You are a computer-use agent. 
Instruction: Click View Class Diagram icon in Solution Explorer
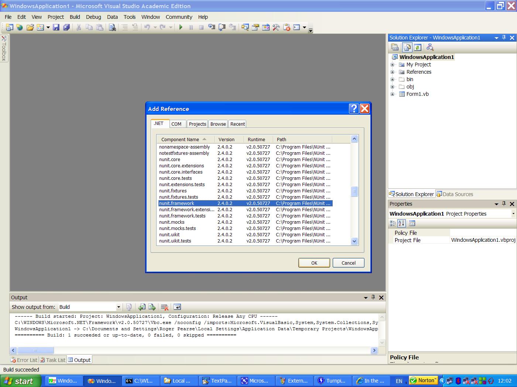pyautogui.click(x=429, y=47)
